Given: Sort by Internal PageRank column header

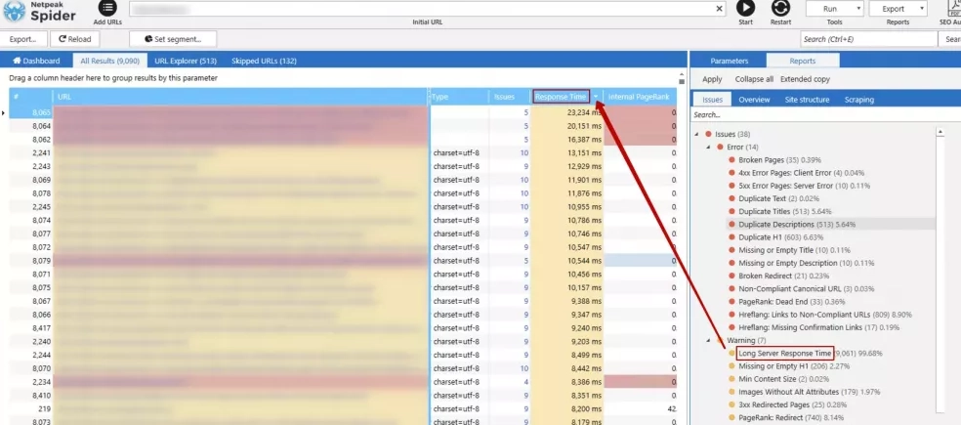Looking at the screenshot, I should 641,97.
